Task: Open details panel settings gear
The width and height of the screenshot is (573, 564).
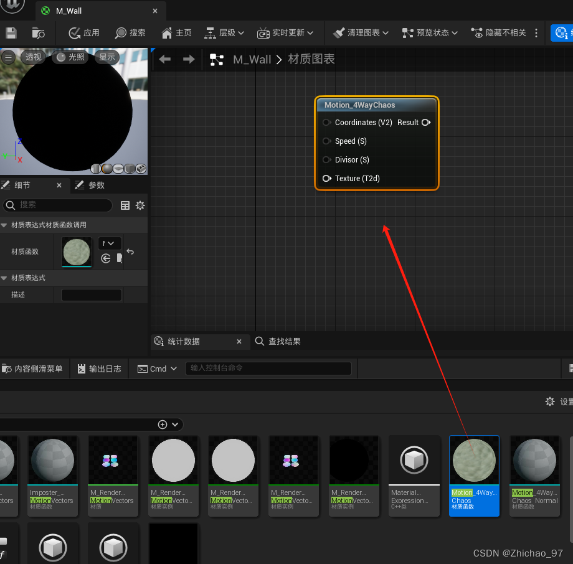Action: (x=140, y=205)
